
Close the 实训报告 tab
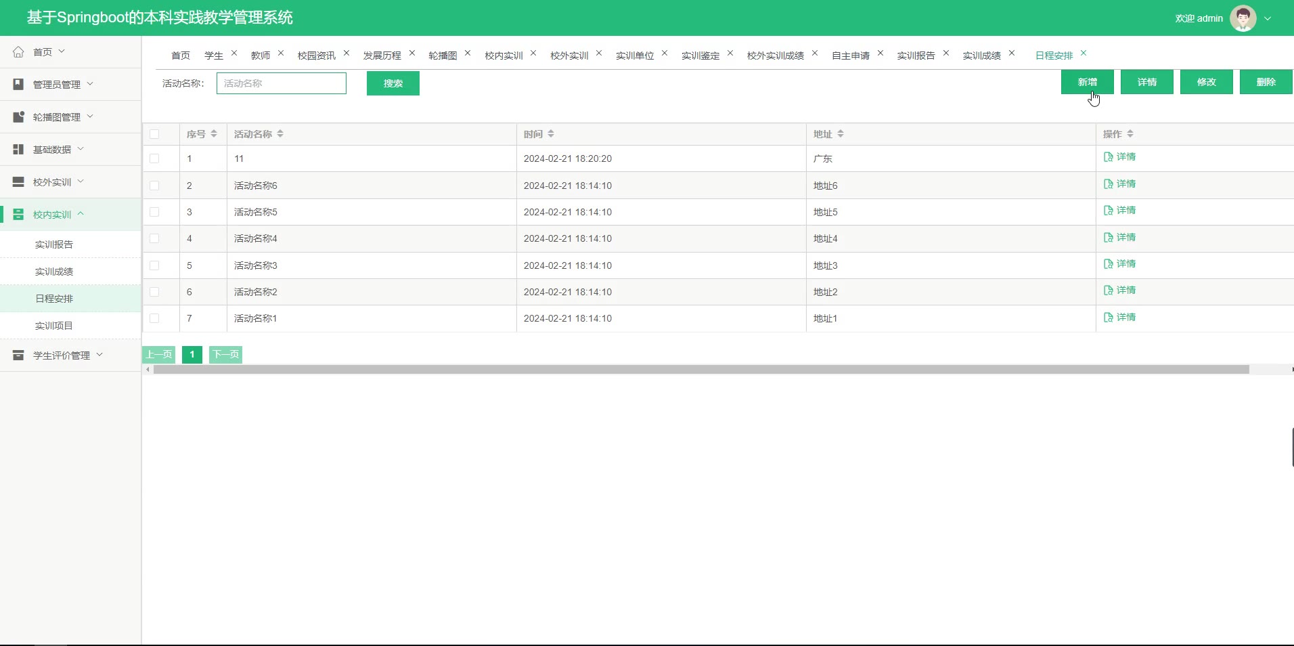(x=946, y=53)
